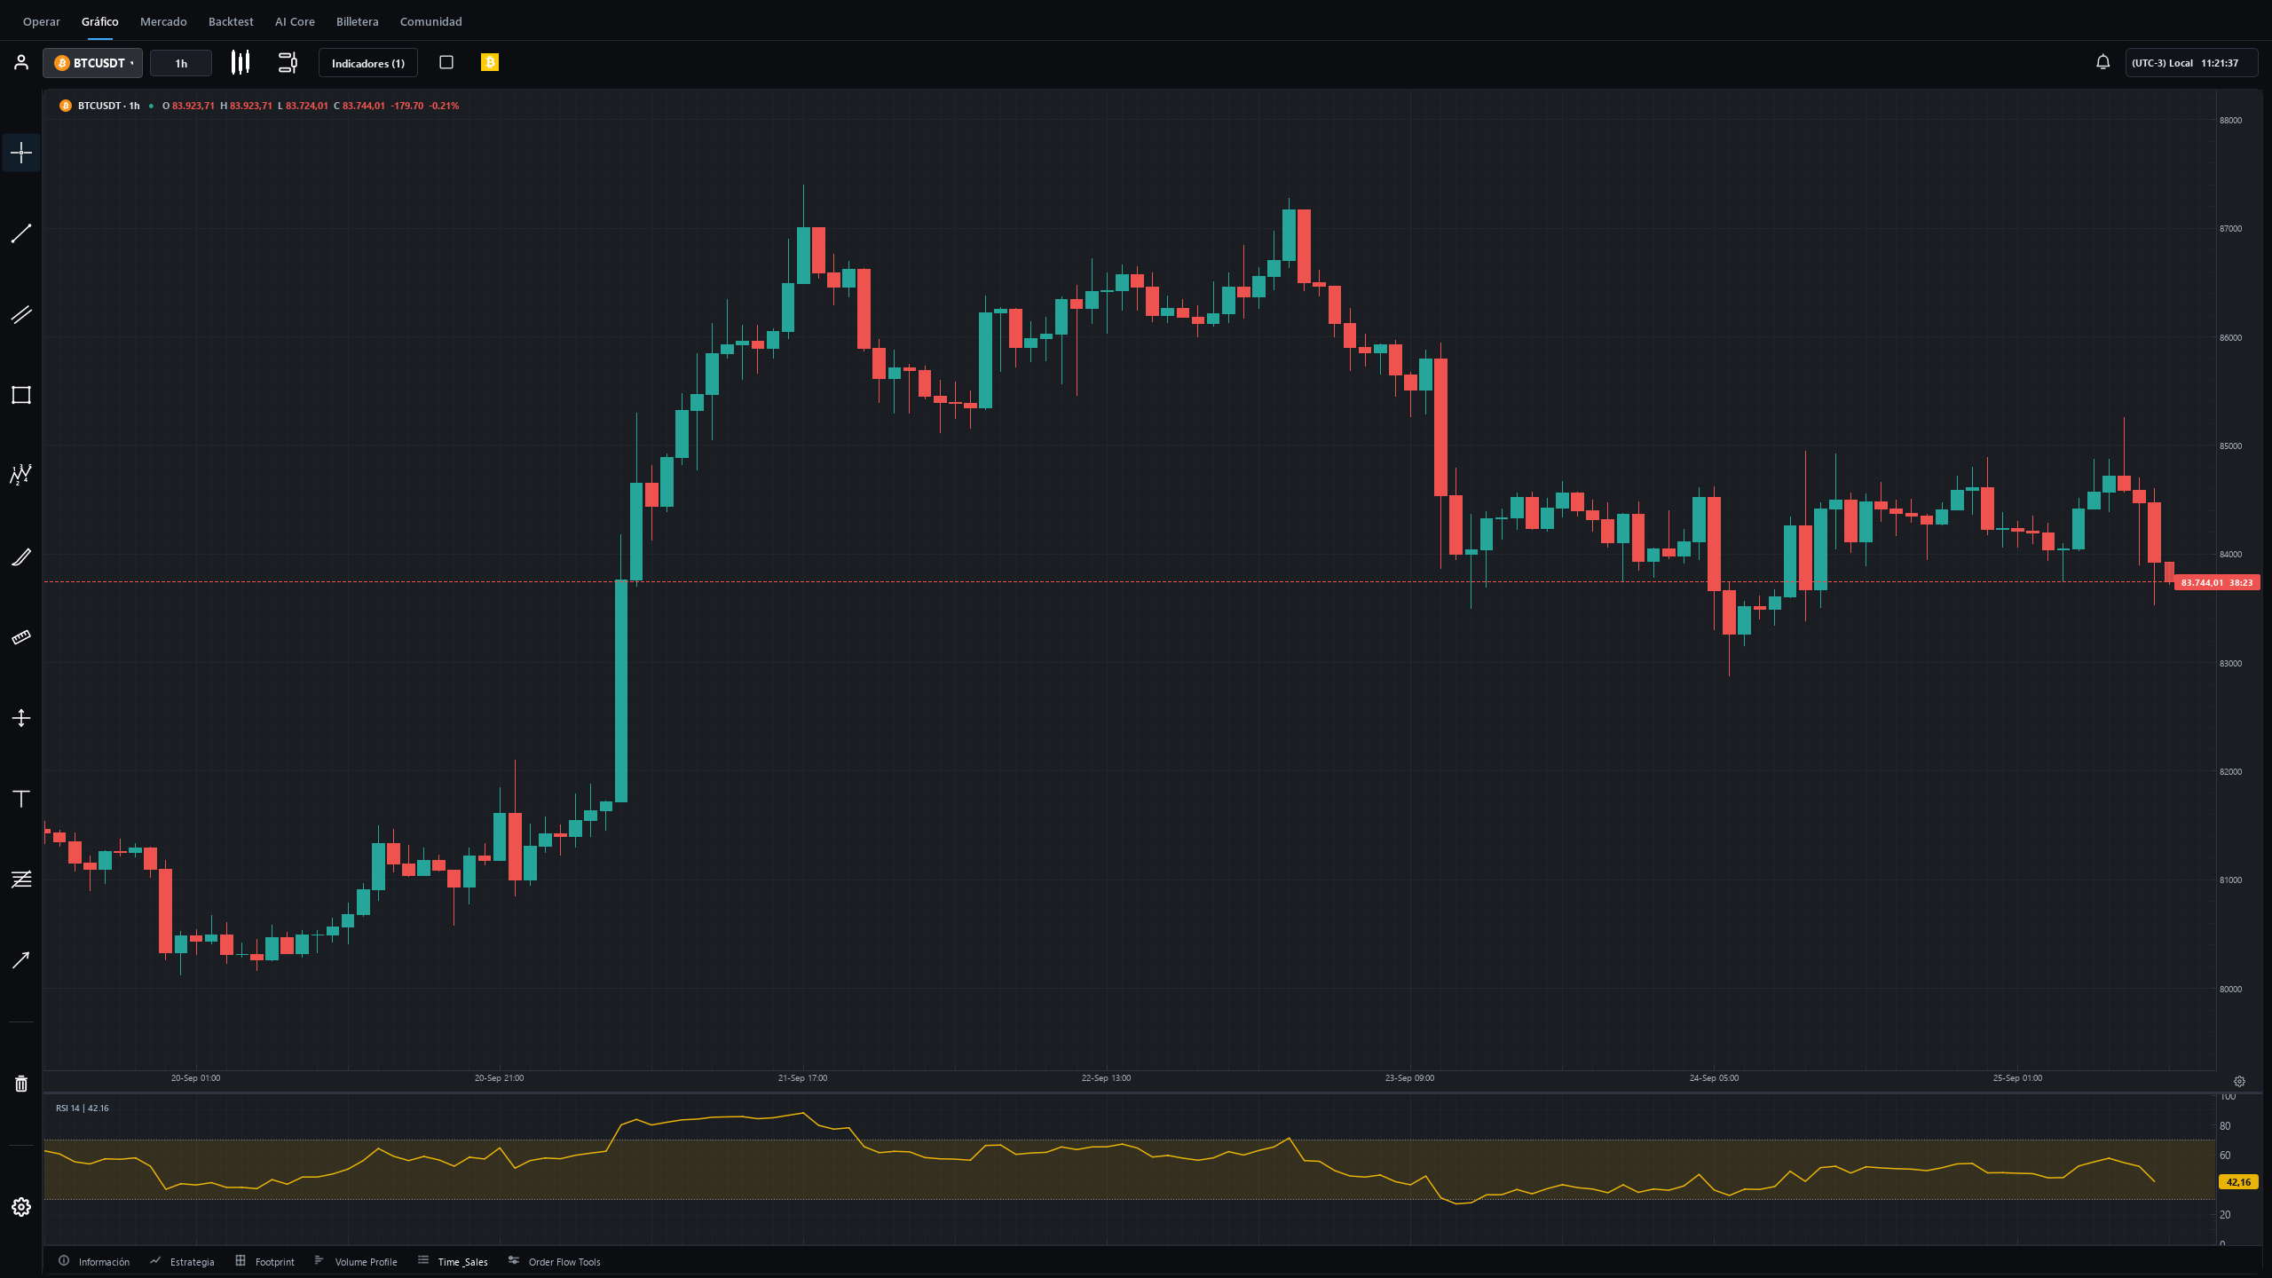Open the Billetera tab
This screenshot has height=1278, width=2272.
coord(358,21)
